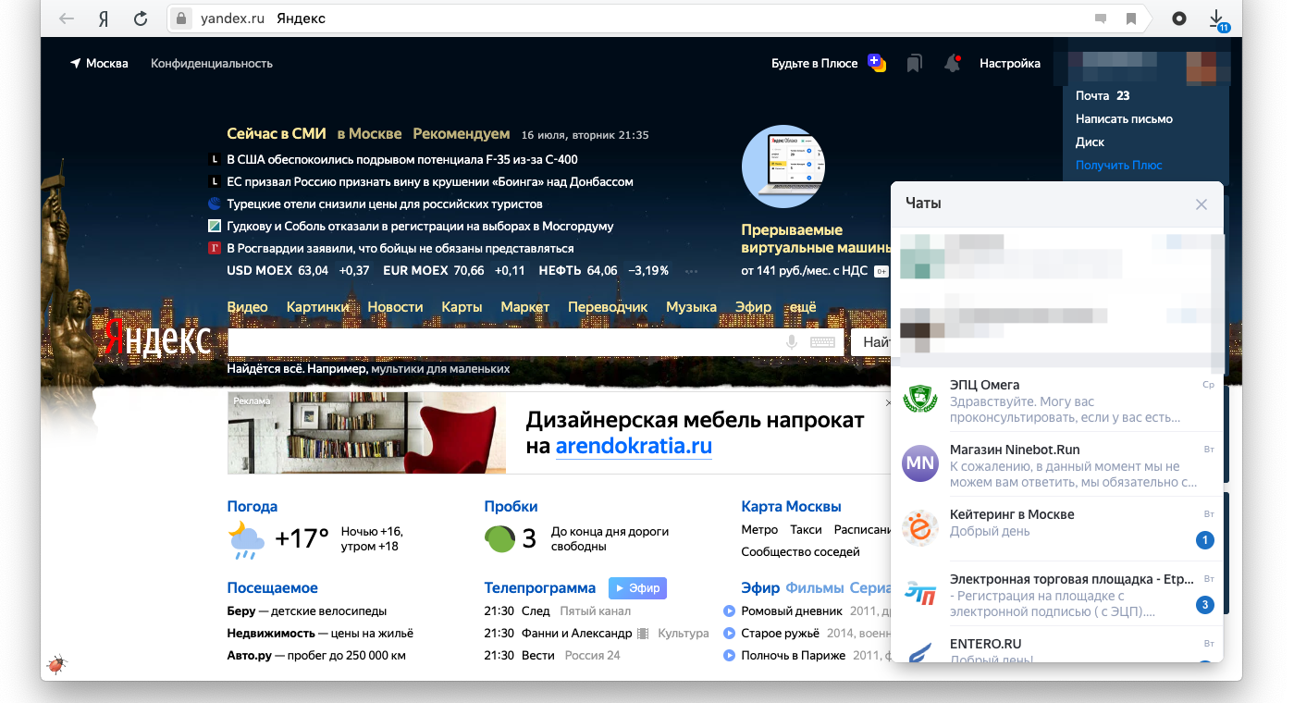1294x703 pixels.
Task: Open the downloads arrow icon
Action: pos(1218,18)
